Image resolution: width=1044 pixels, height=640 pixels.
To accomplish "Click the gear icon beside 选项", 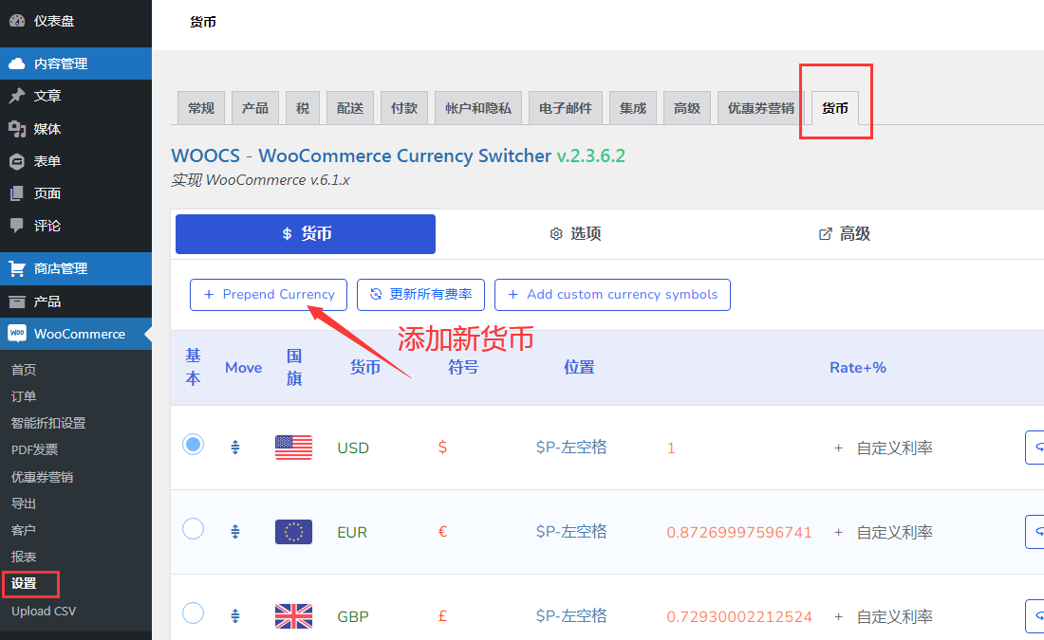I will click(556, 234).
